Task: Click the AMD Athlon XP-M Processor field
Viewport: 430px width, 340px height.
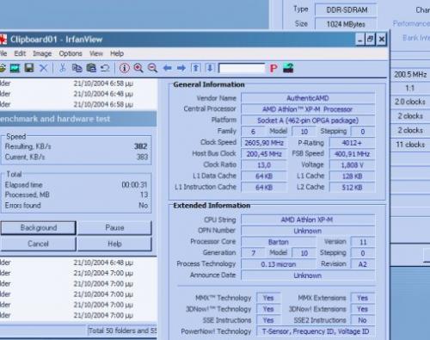Action: click(308, 109)
